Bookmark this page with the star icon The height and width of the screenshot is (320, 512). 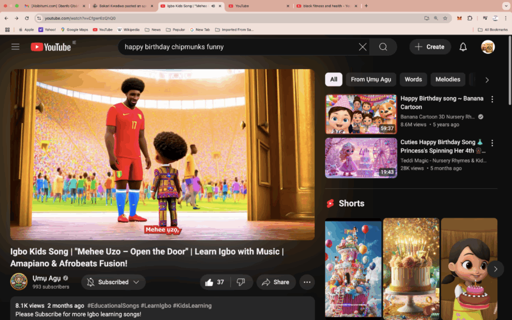point(445,18)
